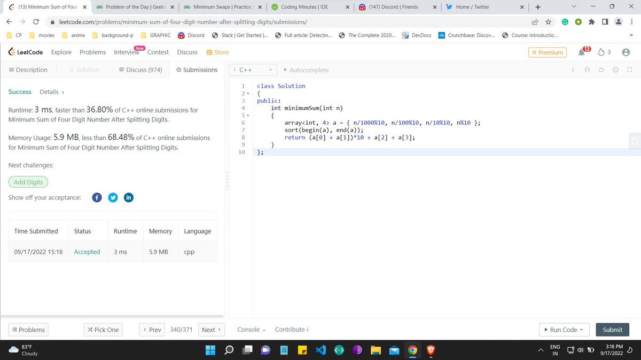641x360 pixels.
Task: Go back in browser history
Action: (9, 22)
